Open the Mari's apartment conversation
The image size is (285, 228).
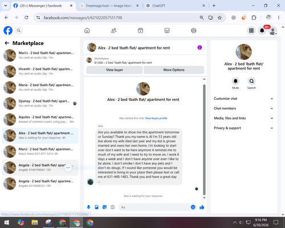[x=40, y=55]
